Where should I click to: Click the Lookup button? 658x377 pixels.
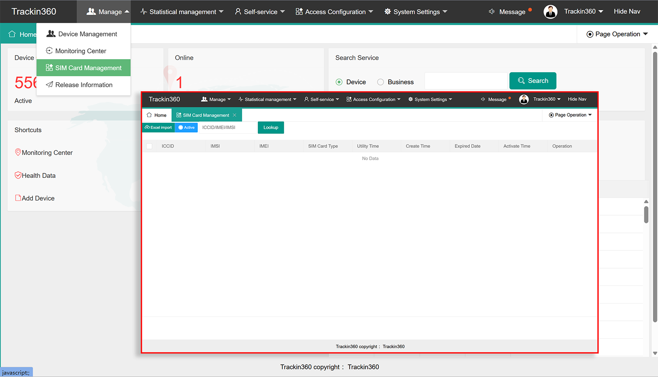[x=271, y=127]
